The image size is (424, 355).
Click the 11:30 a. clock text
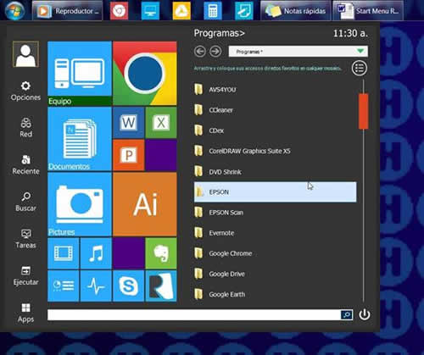click(x=350, y=33)
